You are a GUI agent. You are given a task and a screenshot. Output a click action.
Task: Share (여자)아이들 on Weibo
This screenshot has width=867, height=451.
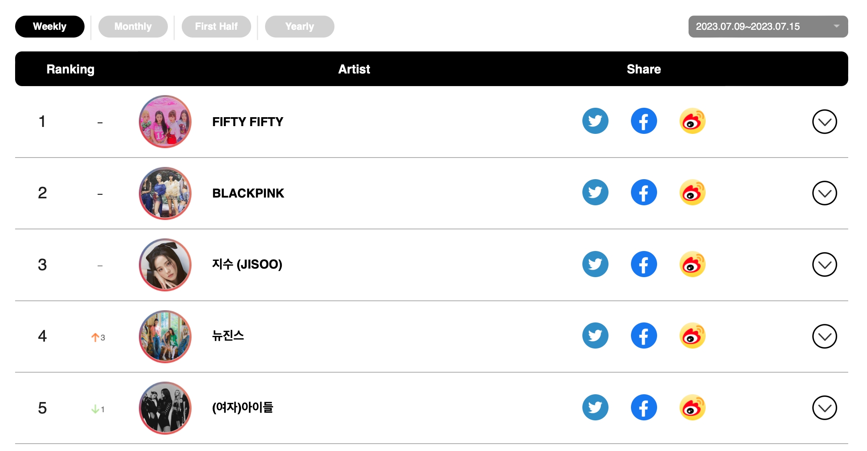692,407
